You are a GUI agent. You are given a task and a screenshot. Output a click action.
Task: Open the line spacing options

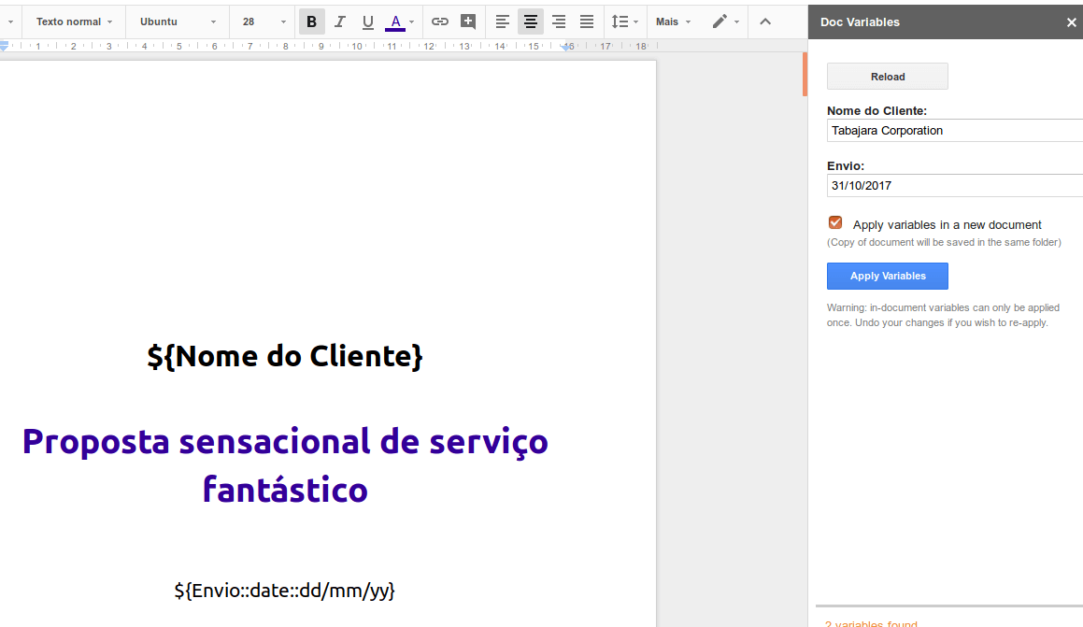(623, 21)
